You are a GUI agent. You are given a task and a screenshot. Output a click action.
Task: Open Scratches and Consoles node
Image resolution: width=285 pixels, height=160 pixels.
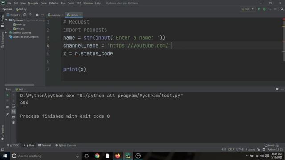click(24, 37)
